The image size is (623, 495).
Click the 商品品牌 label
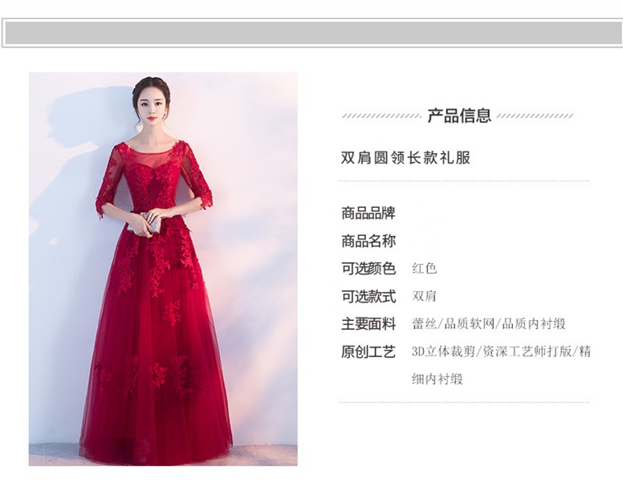coord(369,213)
